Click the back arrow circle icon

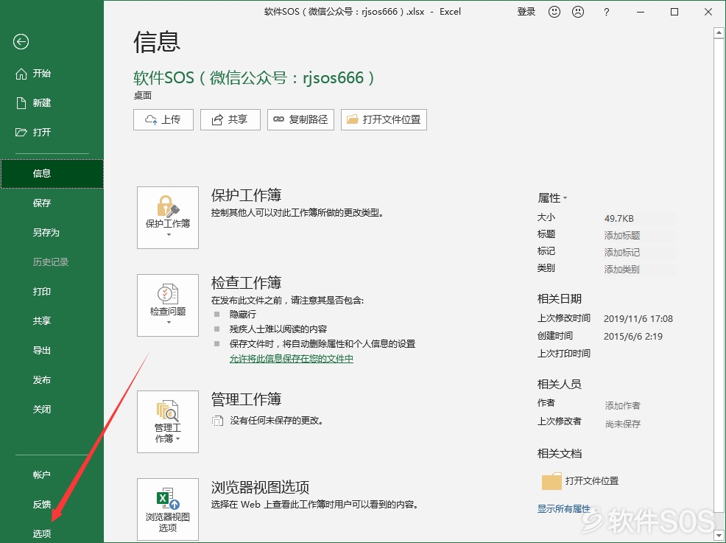pos(21,42)
